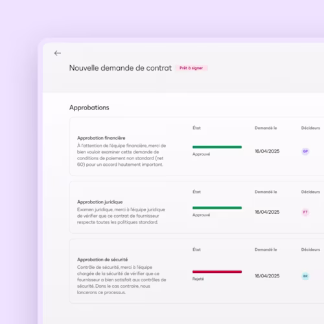Click the security check description text

[121, 280]
